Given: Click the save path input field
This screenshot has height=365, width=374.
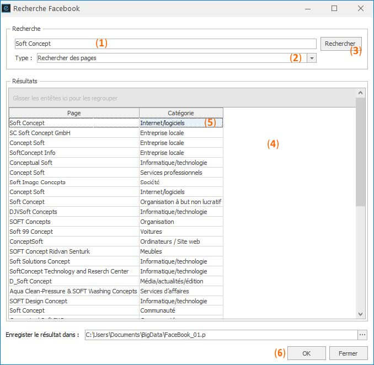Looking at the screenshot, I should pos(221,335).
